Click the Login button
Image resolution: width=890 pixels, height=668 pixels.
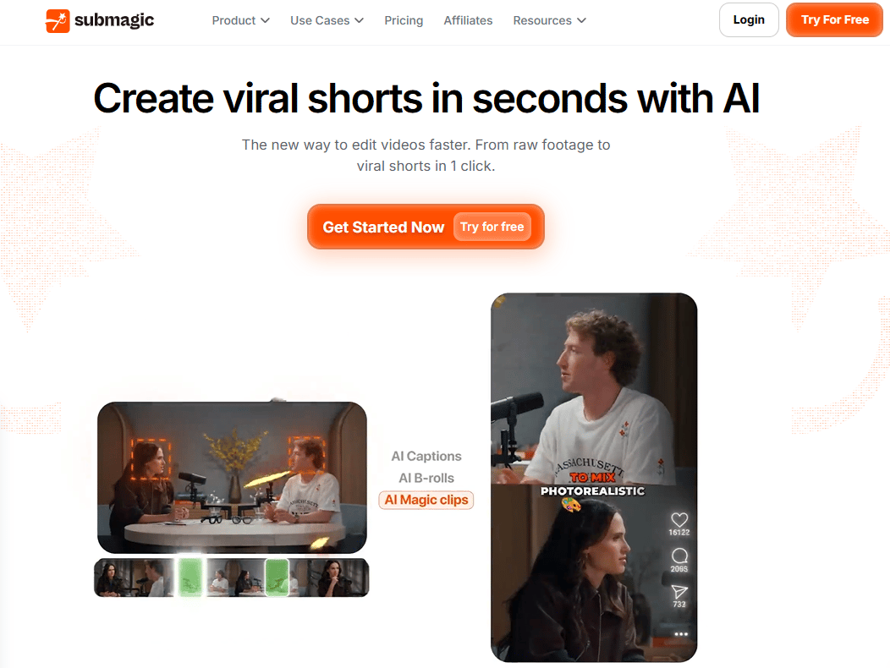pyautogui.click(x=749, y=19)
